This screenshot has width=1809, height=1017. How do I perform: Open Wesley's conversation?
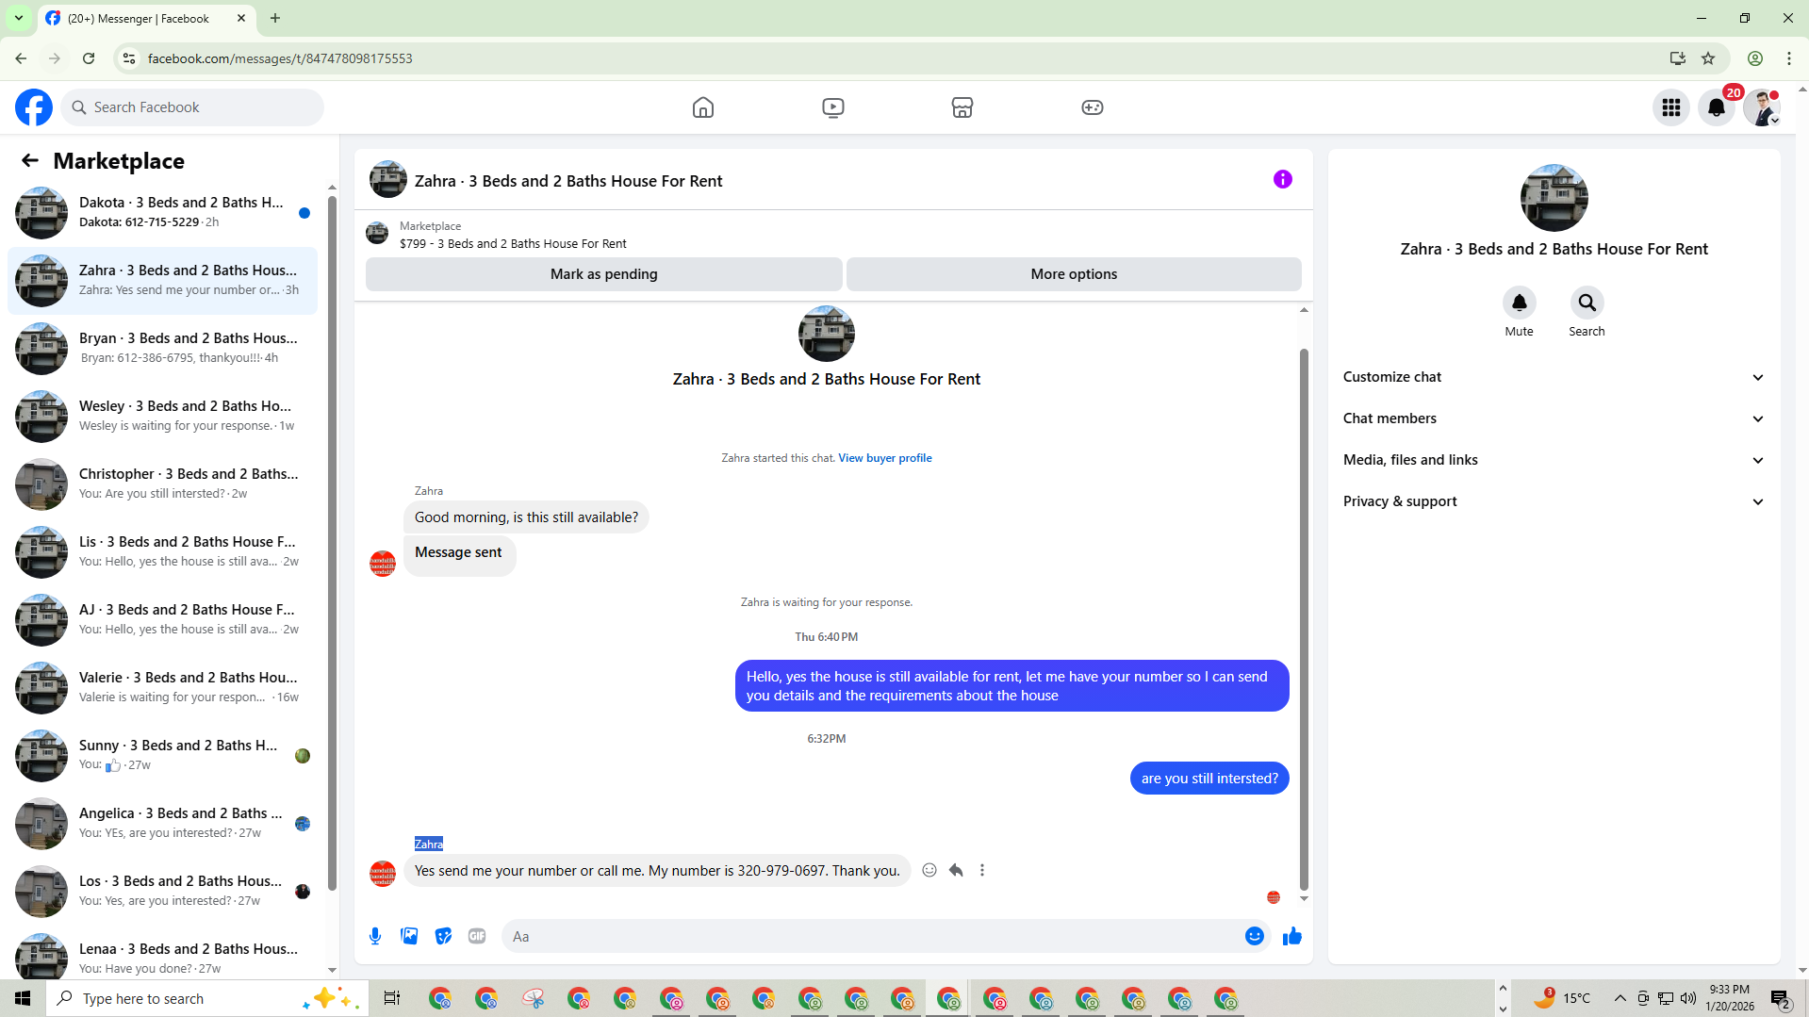[162, 416]
